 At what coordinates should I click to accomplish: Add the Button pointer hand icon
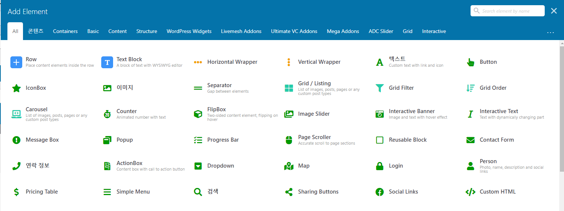471,62
